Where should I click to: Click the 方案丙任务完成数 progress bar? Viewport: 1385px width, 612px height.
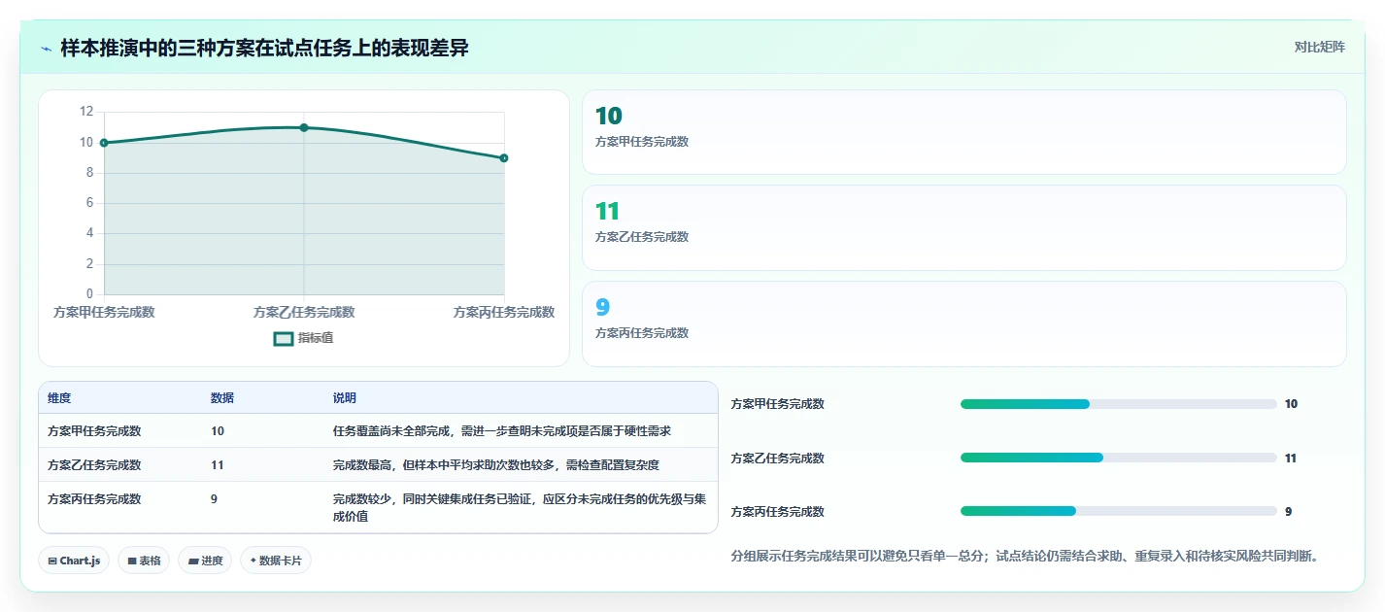(x=1118, y=511)
